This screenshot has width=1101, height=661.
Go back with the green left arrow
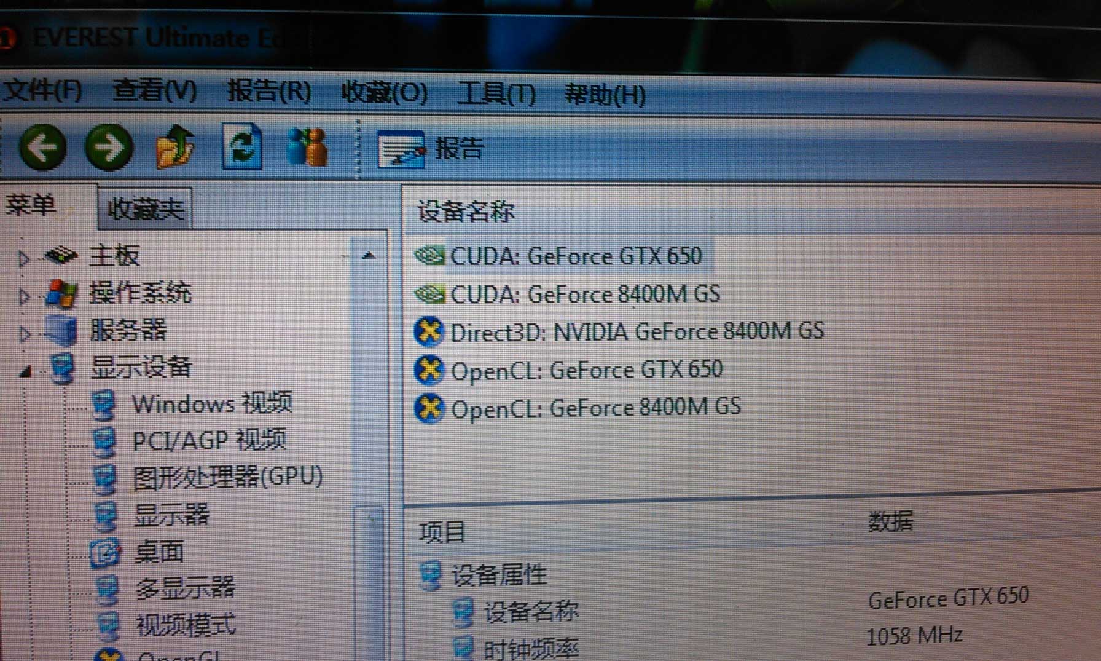(x=43, y=147)
